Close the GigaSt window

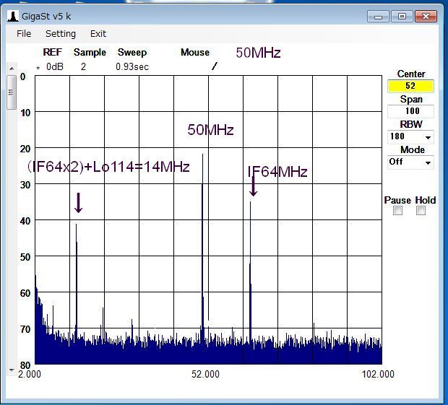click(x=426, y=17)
